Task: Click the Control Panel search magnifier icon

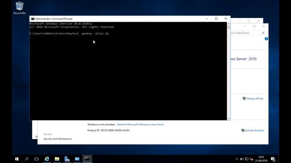Action: (263, 33)
